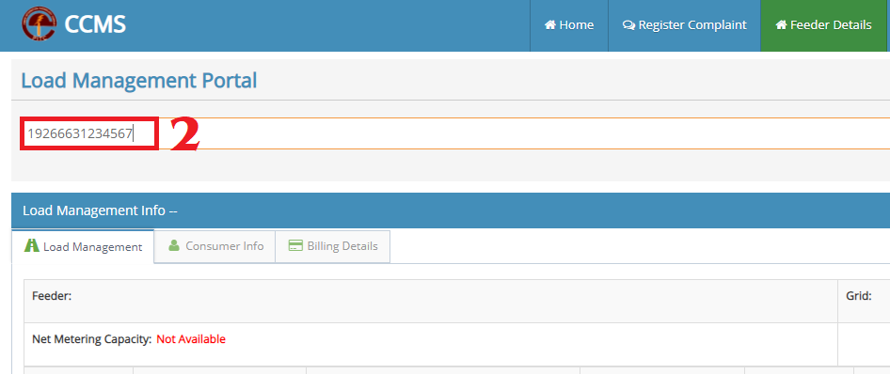Click the Load Management Portal heading
Screen dimensions: 890x374
139,81
